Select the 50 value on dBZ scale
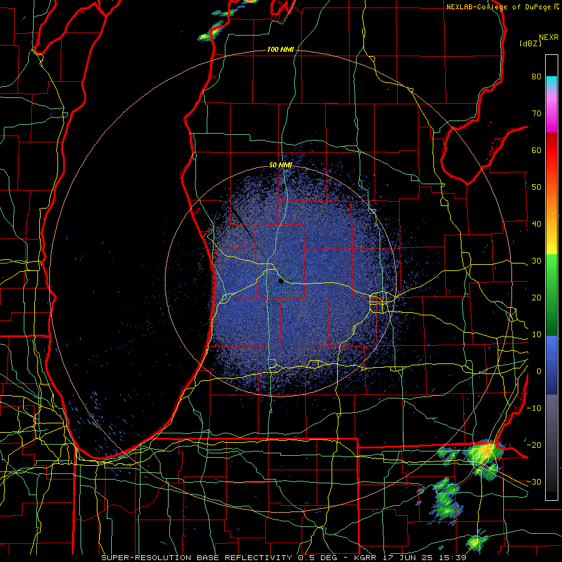562x562 pixels. tap(536, 187)
